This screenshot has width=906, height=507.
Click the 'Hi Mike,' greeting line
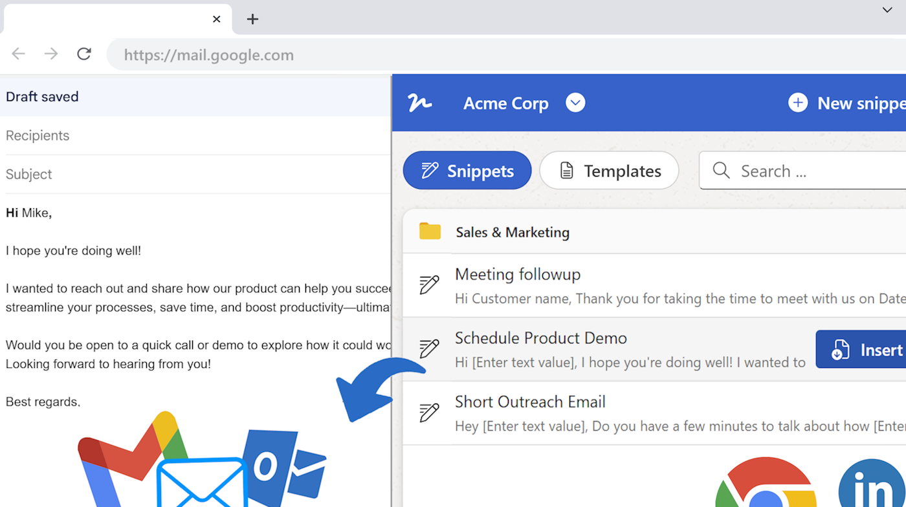pyautogui.click(x=28, y=213)
